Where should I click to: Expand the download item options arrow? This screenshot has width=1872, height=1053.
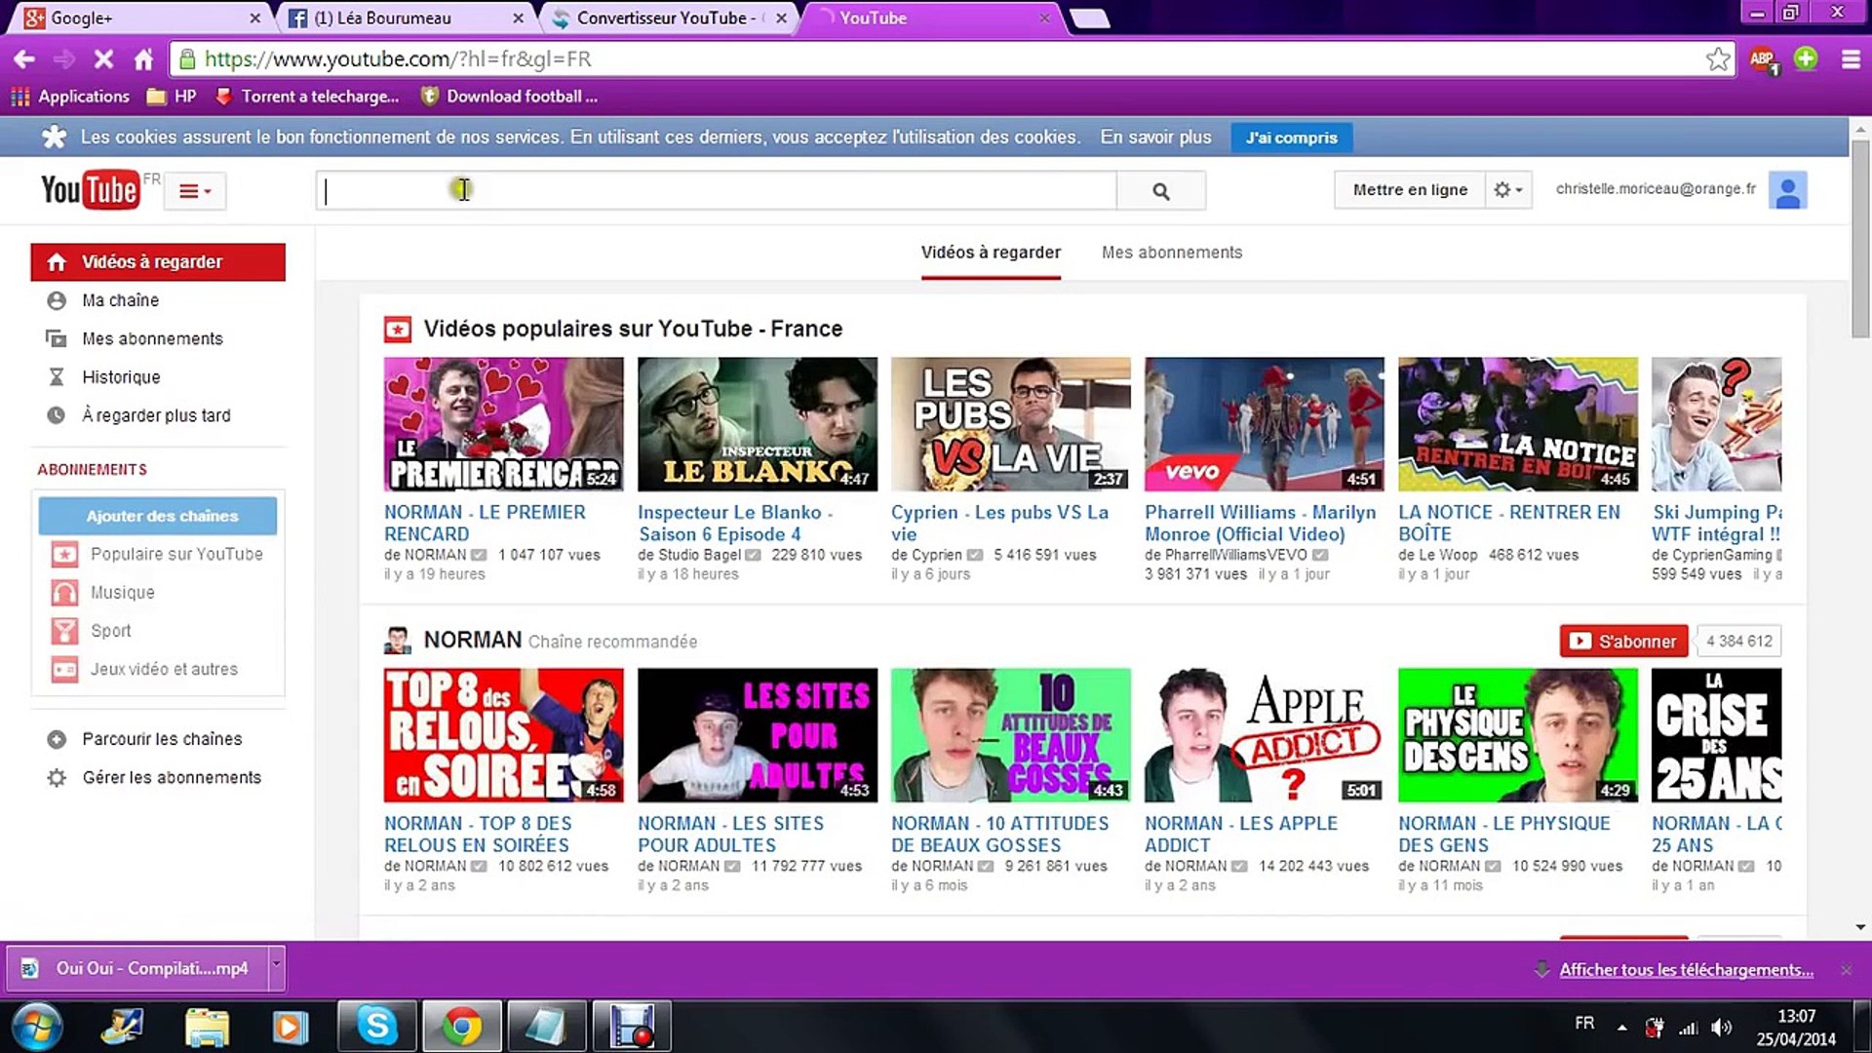277,965
